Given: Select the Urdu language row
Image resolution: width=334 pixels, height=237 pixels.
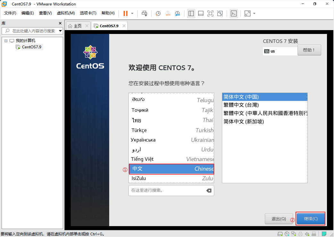Looking at the screenshot, I should pos(171,150).
